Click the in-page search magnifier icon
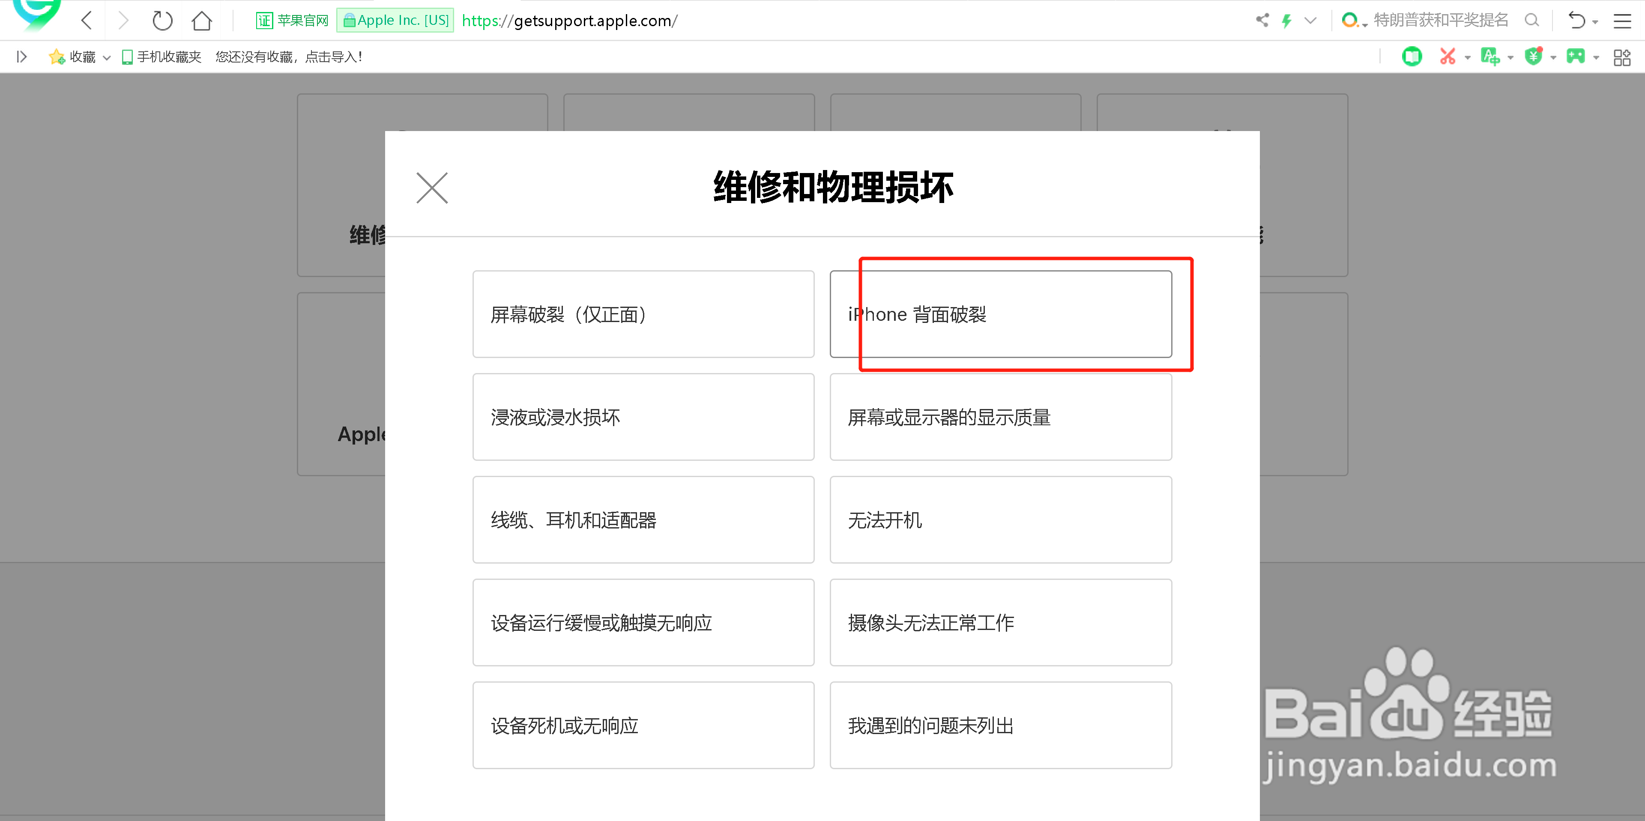 coord(1532,20)
